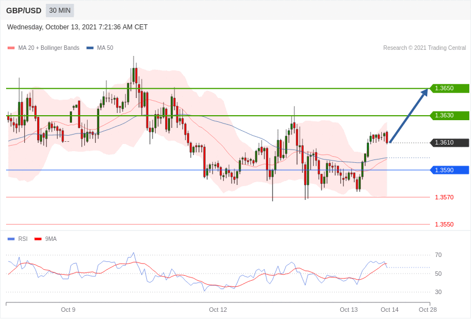
Task: Click the Research © 2021 Trading Central credit
Action: coord(424,48)
